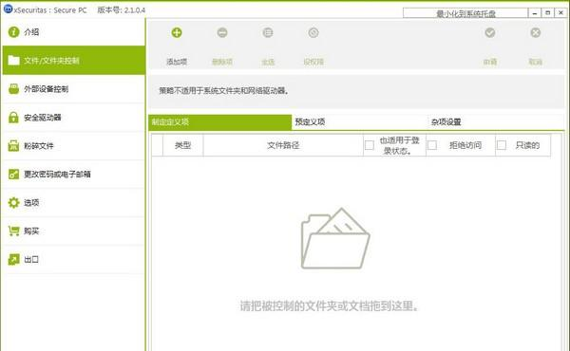570x351 pixels.
Task: Click the shopping cart icon for 购买
Action: pyautogui.click(x=14, y=231)
